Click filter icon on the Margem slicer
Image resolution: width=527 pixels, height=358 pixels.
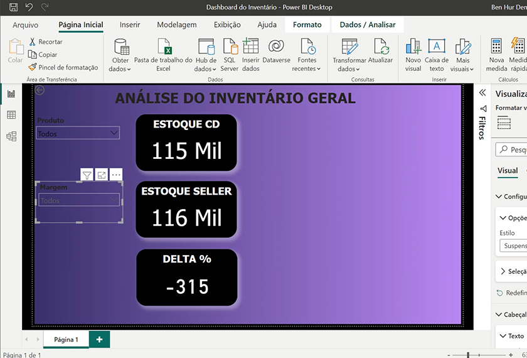tap(87, 175)
